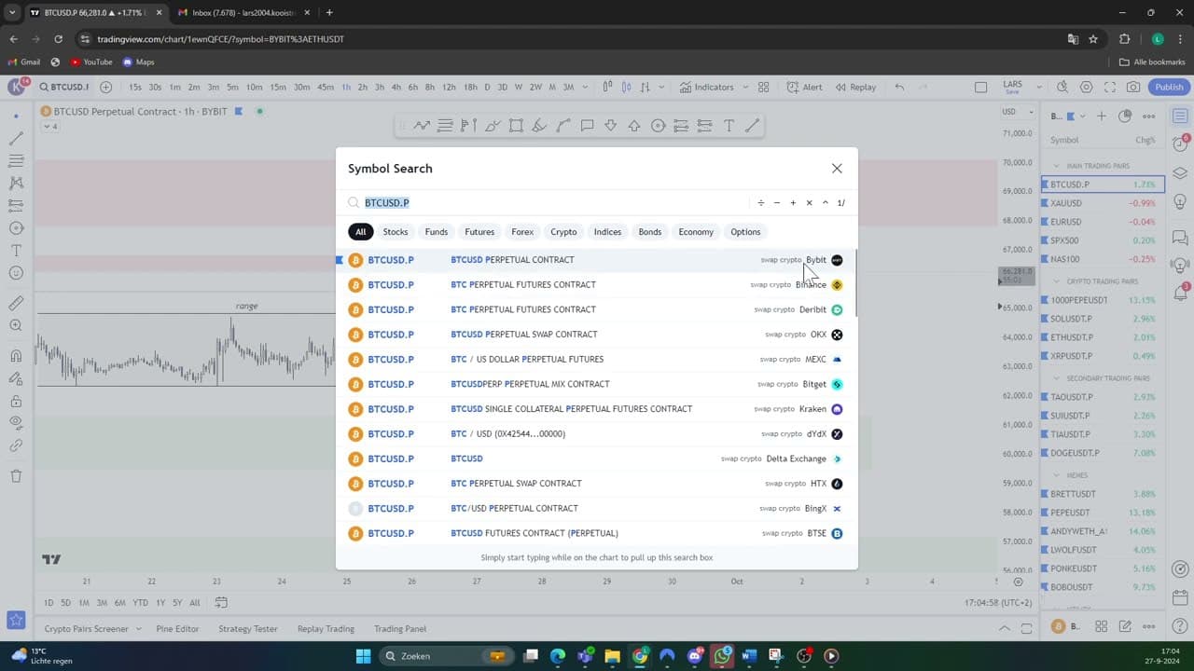Choose the Deribit BTCUSD.P result
Viewport: 1194px width, 671px height.
point(595,309)
